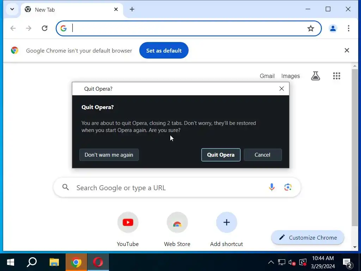Open the Web Store shortcut
The image size is (361, 271).
(177, 229)
